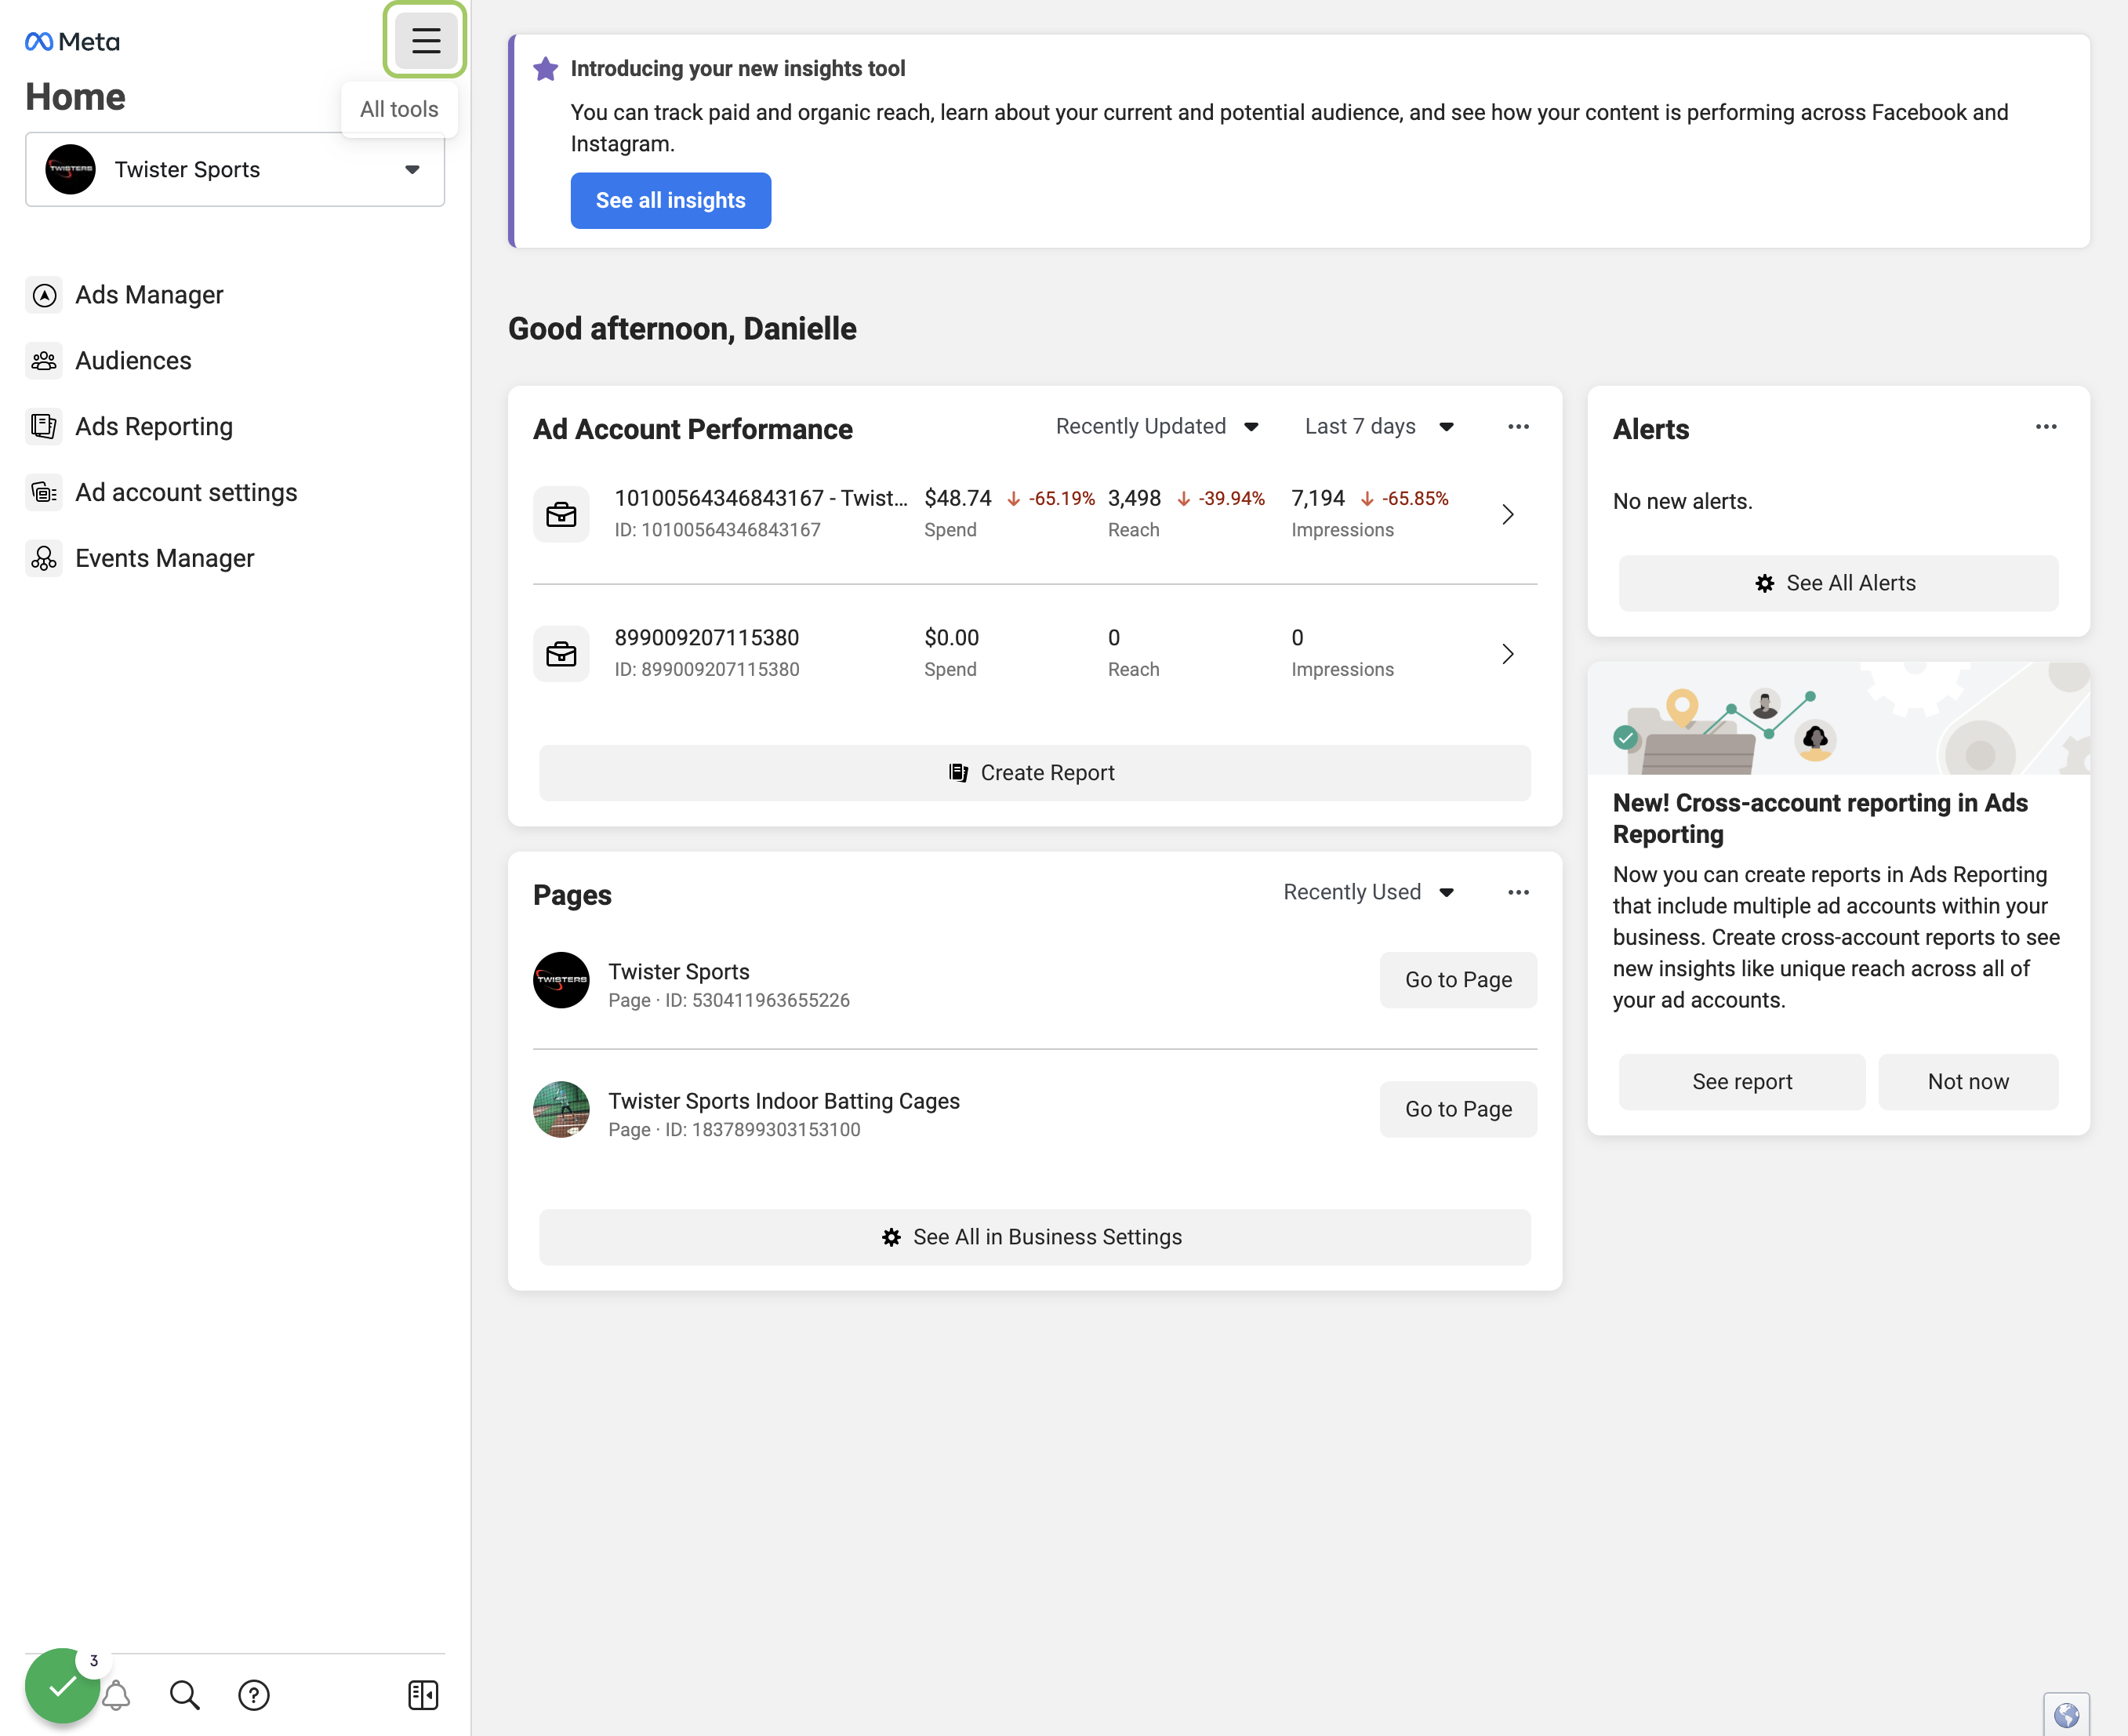Screen dimensions: 2128x1736
Task: Click the 7,194 Impressions value
Action: [1317, 498]
